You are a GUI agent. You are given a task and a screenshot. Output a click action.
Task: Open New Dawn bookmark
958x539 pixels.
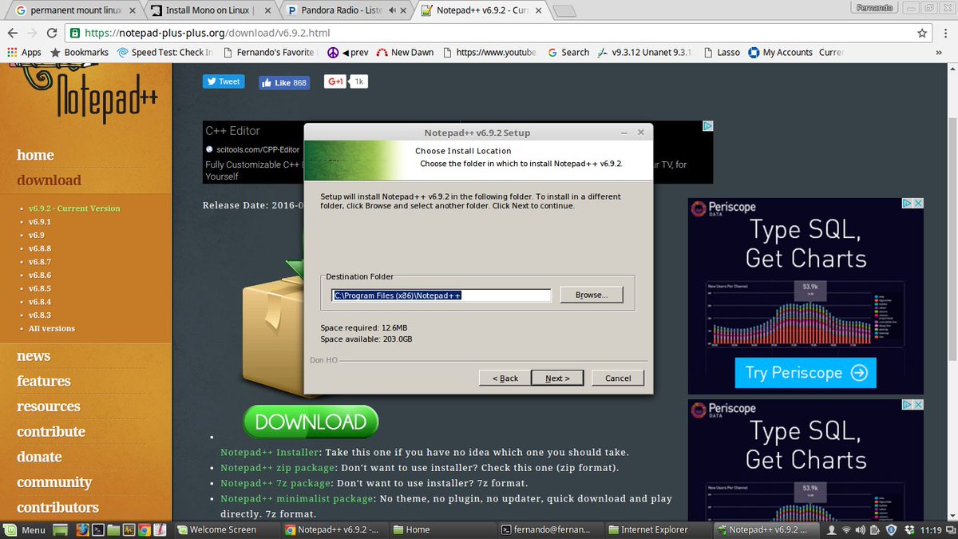pyautogui.click(x=405, y=53)
